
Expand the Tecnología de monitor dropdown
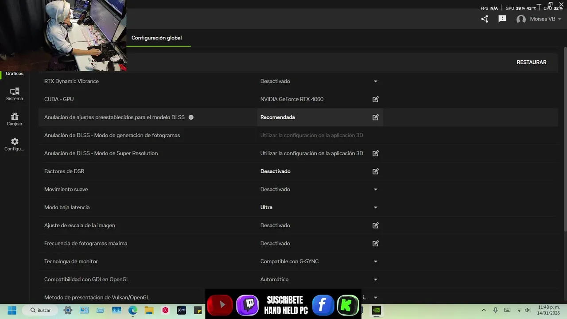tap(376, 261)
